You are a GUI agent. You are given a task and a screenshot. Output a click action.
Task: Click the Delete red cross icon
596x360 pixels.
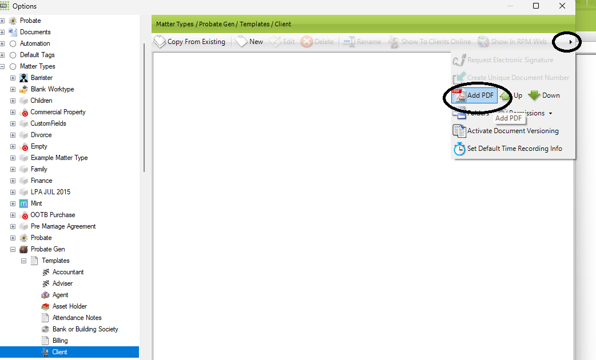coord(307,41)
